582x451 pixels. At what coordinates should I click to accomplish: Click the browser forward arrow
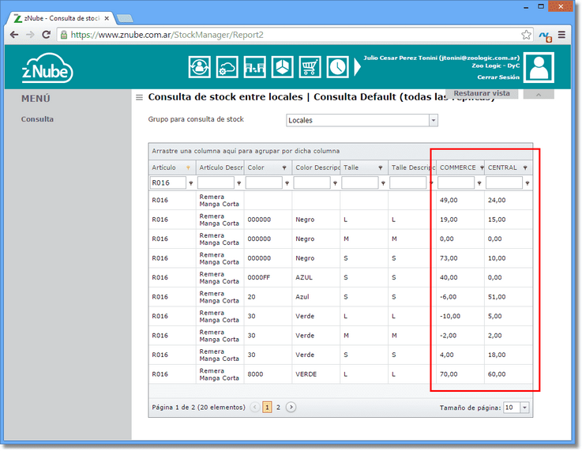tap(30, 35)
